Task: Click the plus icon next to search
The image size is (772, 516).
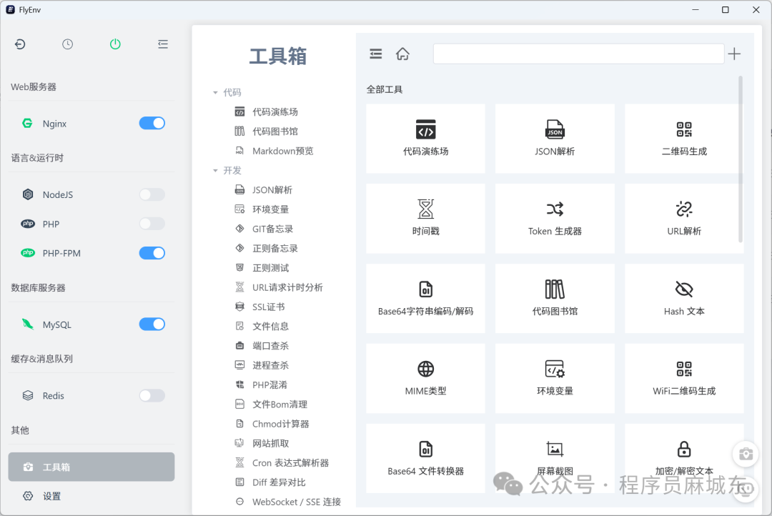Action: coord(734,54)
